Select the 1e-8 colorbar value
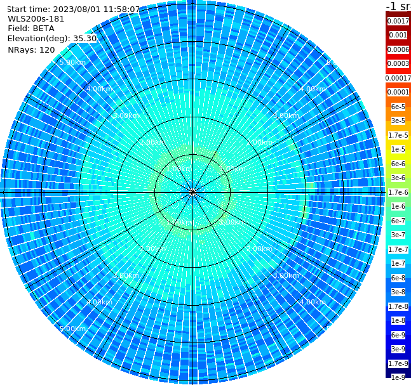411x385 pixels. [398, 320]
